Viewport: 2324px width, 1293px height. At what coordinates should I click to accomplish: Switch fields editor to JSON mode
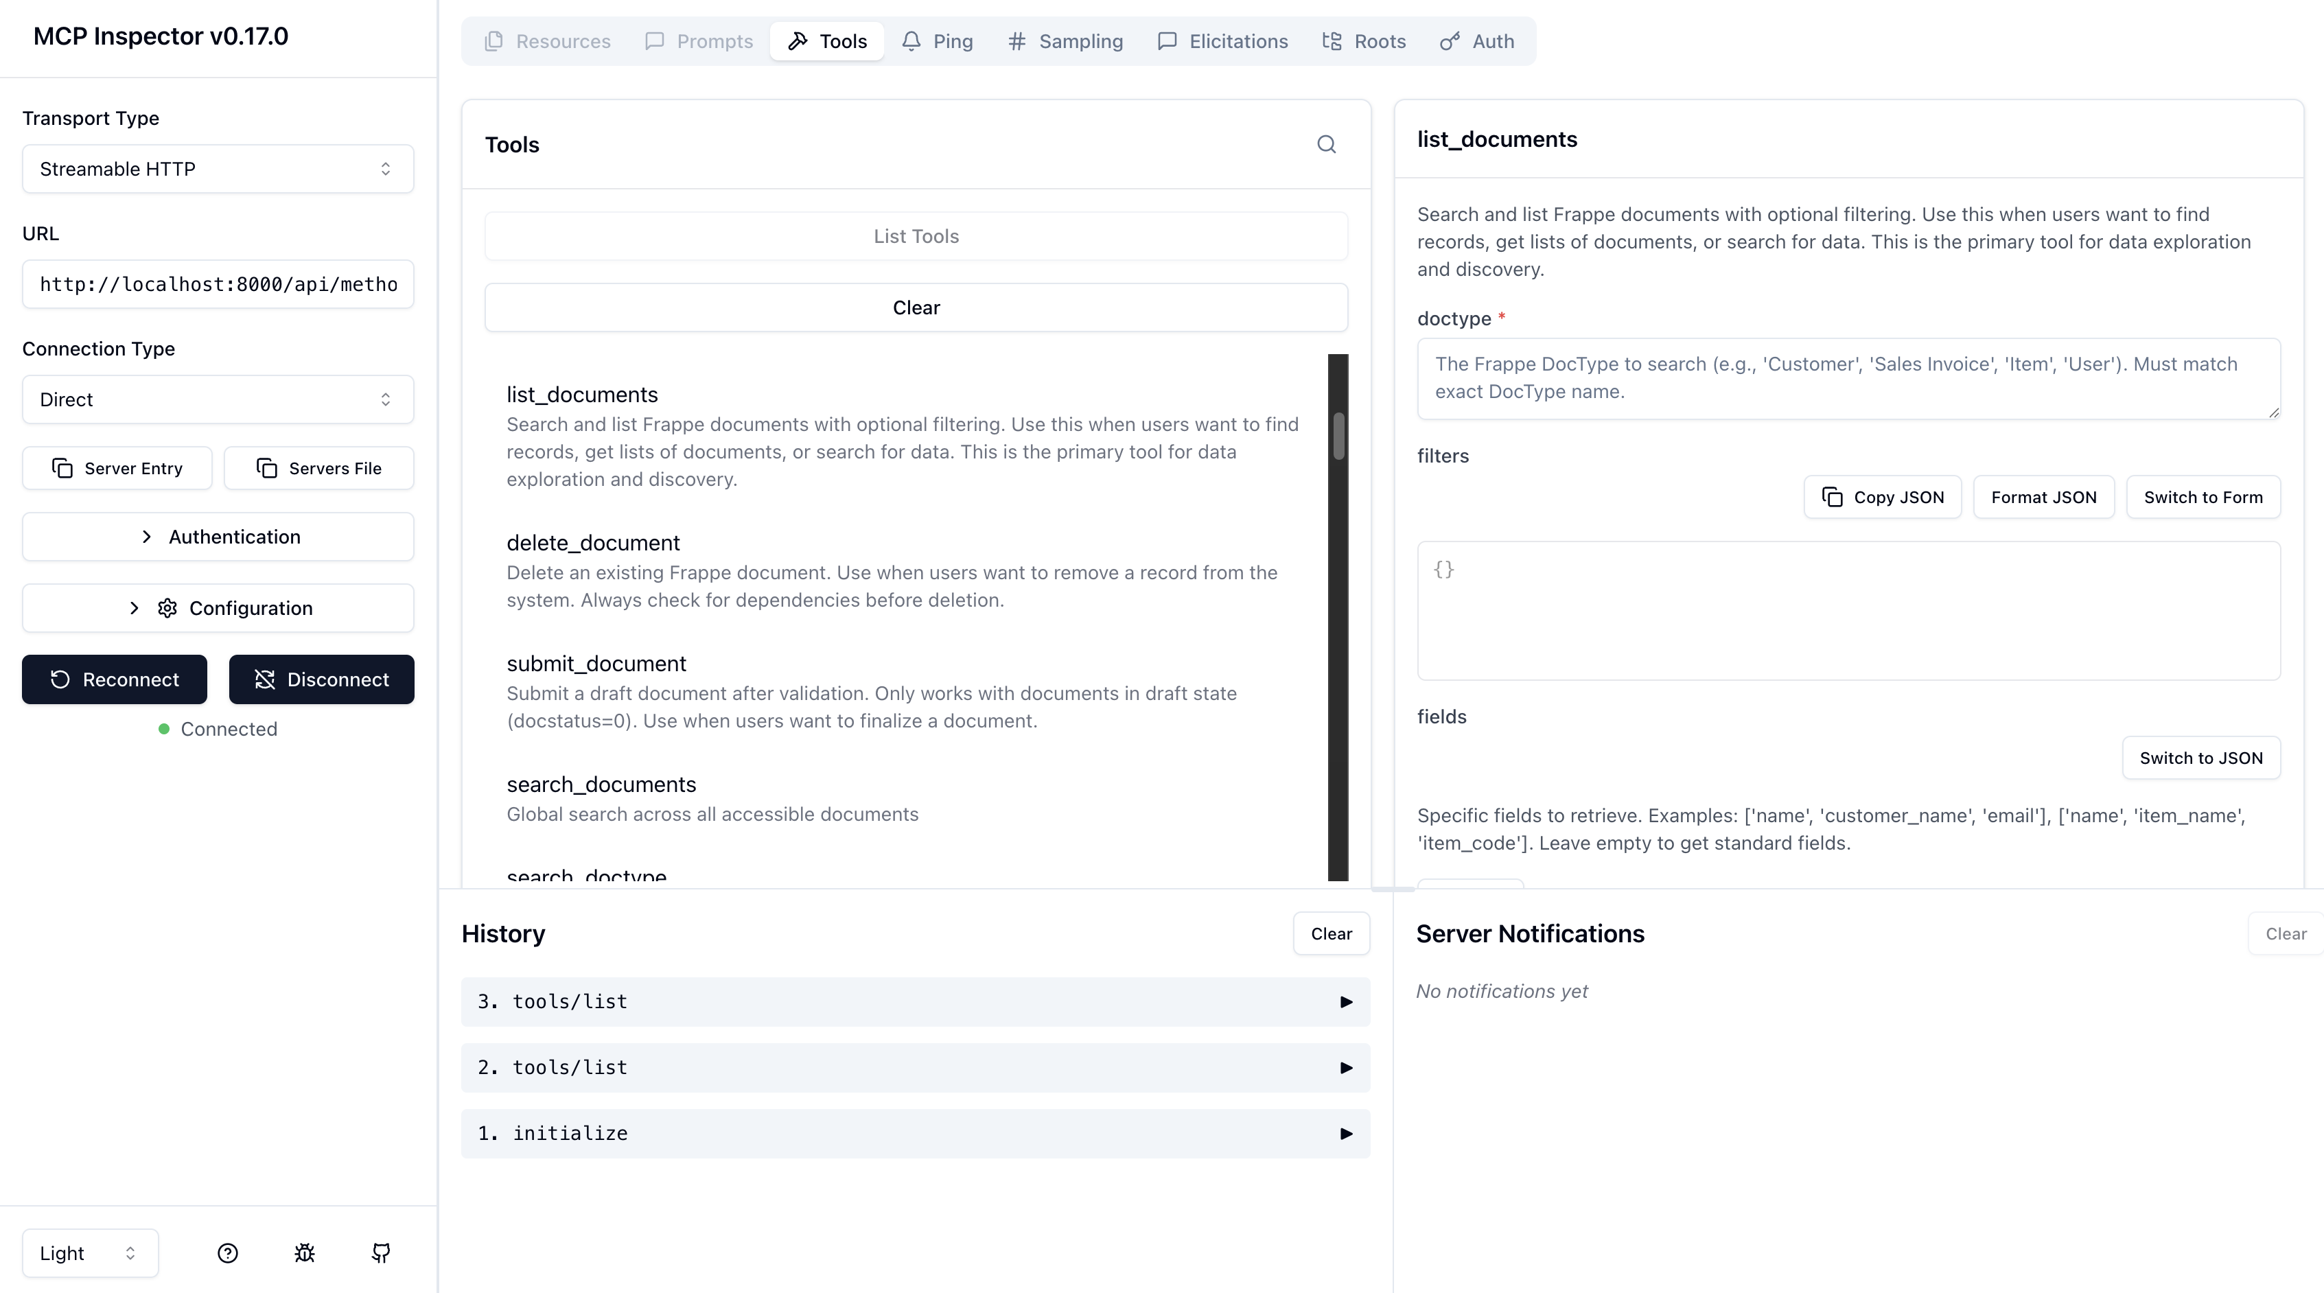(2200, 758)
